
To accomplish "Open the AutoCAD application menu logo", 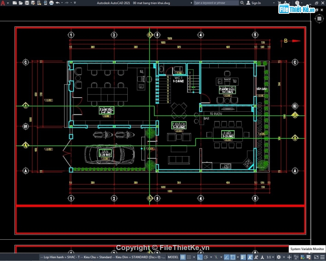I will point(3,3).
